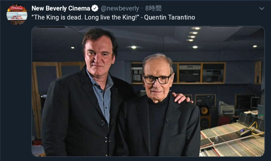Click the blue verified badge icon

[95, 8]
